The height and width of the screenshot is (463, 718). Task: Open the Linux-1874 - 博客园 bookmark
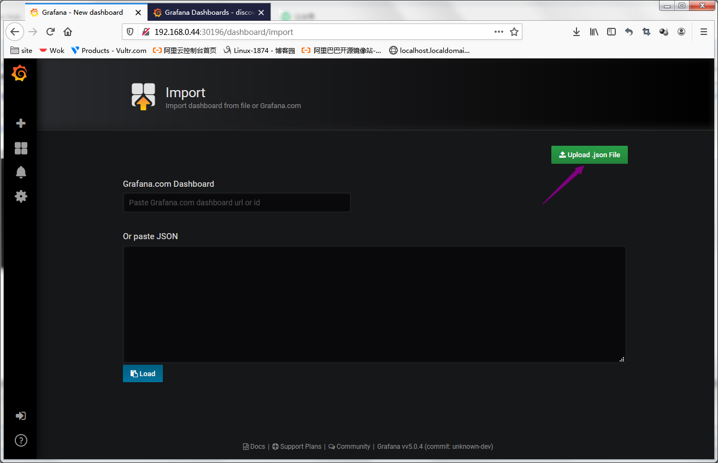260,50
